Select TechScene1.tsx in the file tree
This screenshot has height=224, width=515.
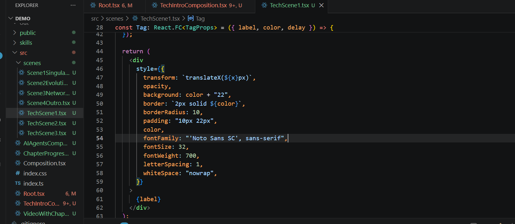pos(46,113)
